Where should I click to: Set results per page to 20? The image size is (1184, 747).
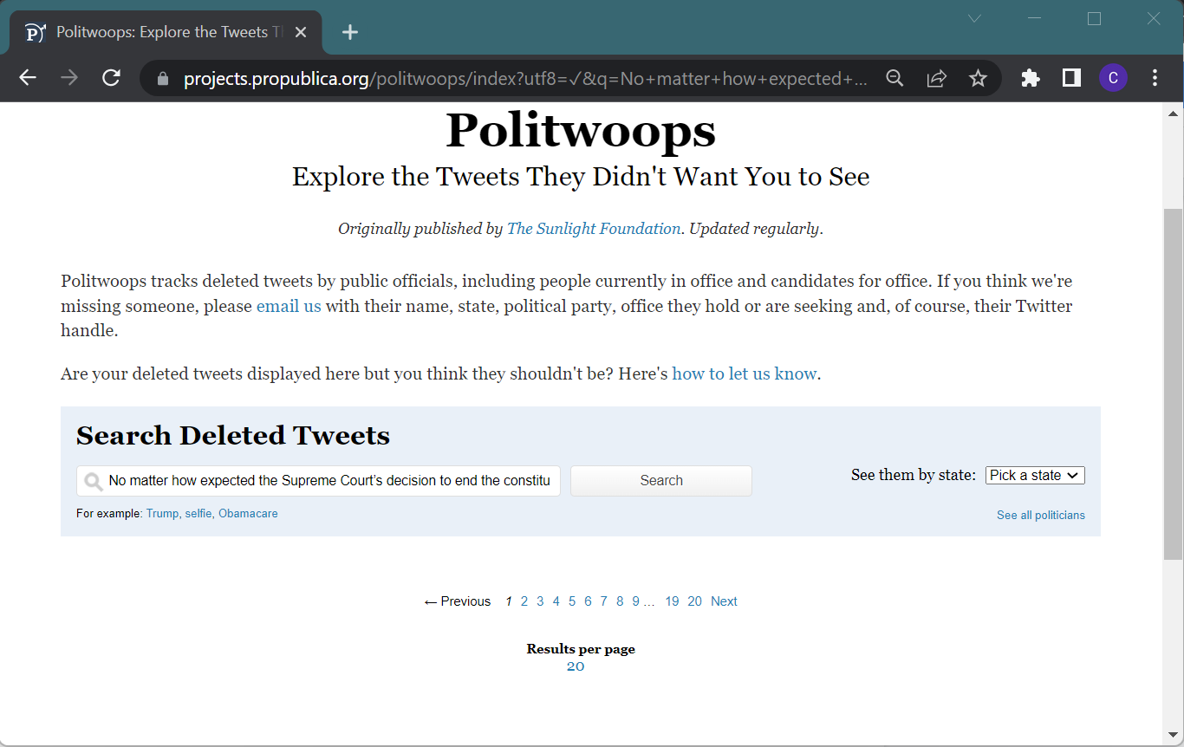[x=576, y=666]
